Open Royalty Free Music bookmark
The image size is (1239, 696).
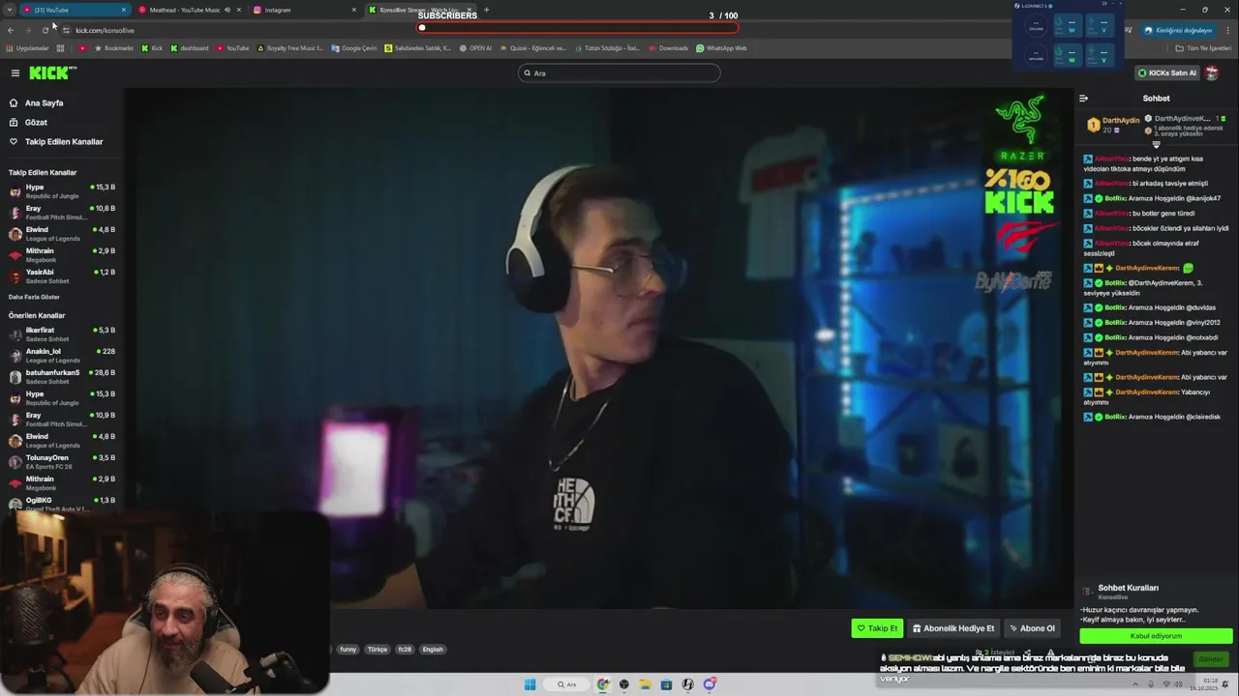pos(289,48)
